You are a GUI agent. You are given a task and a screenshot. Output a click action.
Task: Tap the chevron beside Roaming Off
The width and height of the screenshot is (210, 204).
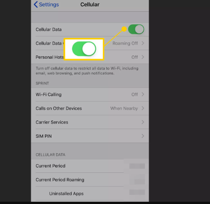tap(143, 43)
